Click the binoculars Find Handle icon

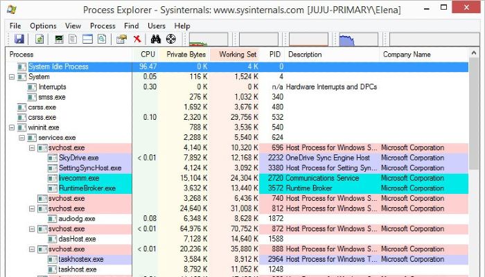pyautogui.click(x=156, y=39)
